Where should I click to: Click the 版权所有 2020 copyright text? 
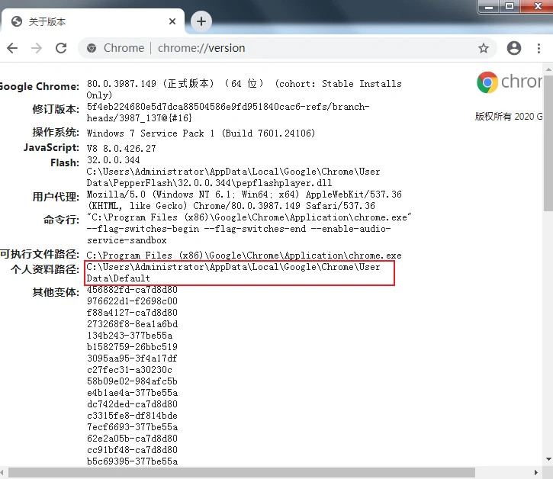pyautogui.click(x=509, y=117)
